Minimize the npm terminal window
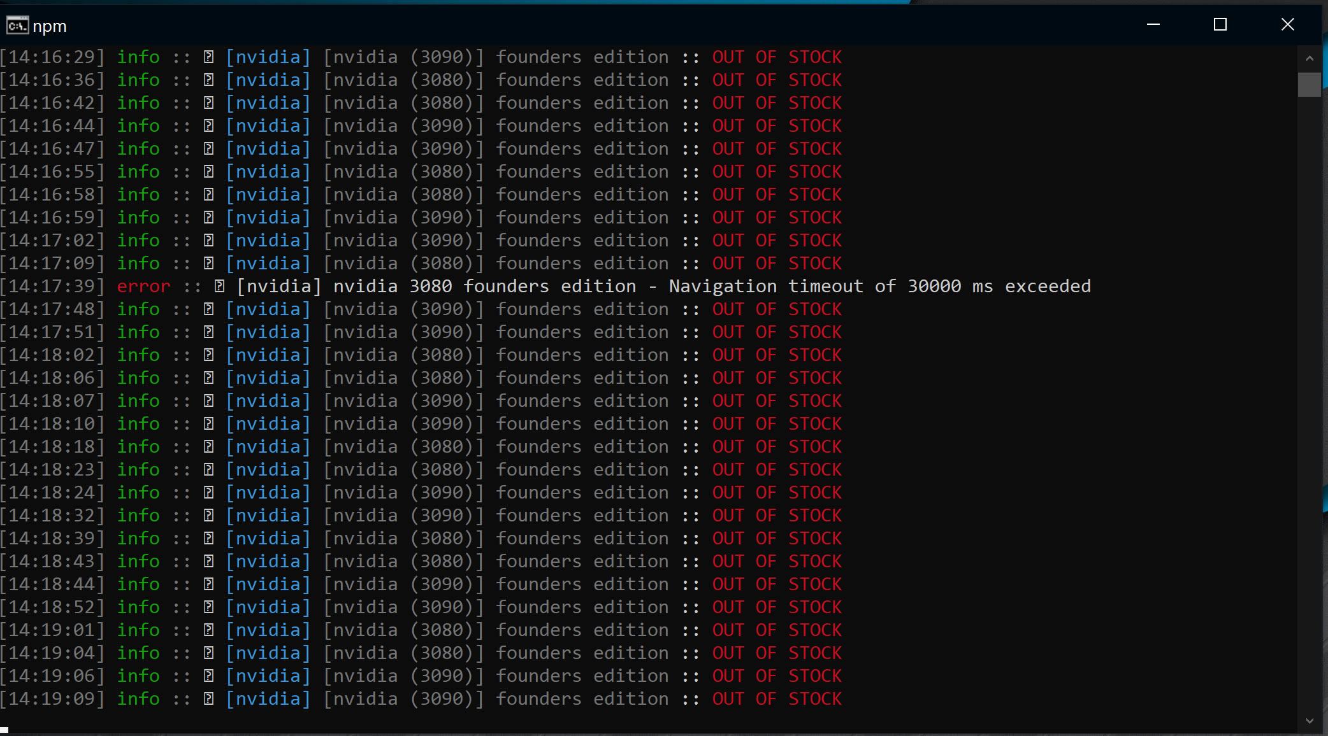Viewport: 1328px width, 736px height. (x=1153, y=25)
